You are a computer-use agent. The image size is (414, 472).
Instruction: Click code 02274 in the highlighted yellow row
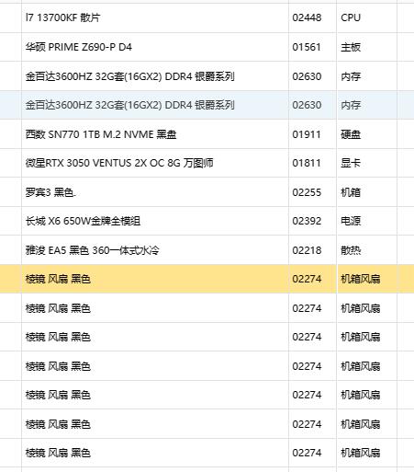coord(312,279)
